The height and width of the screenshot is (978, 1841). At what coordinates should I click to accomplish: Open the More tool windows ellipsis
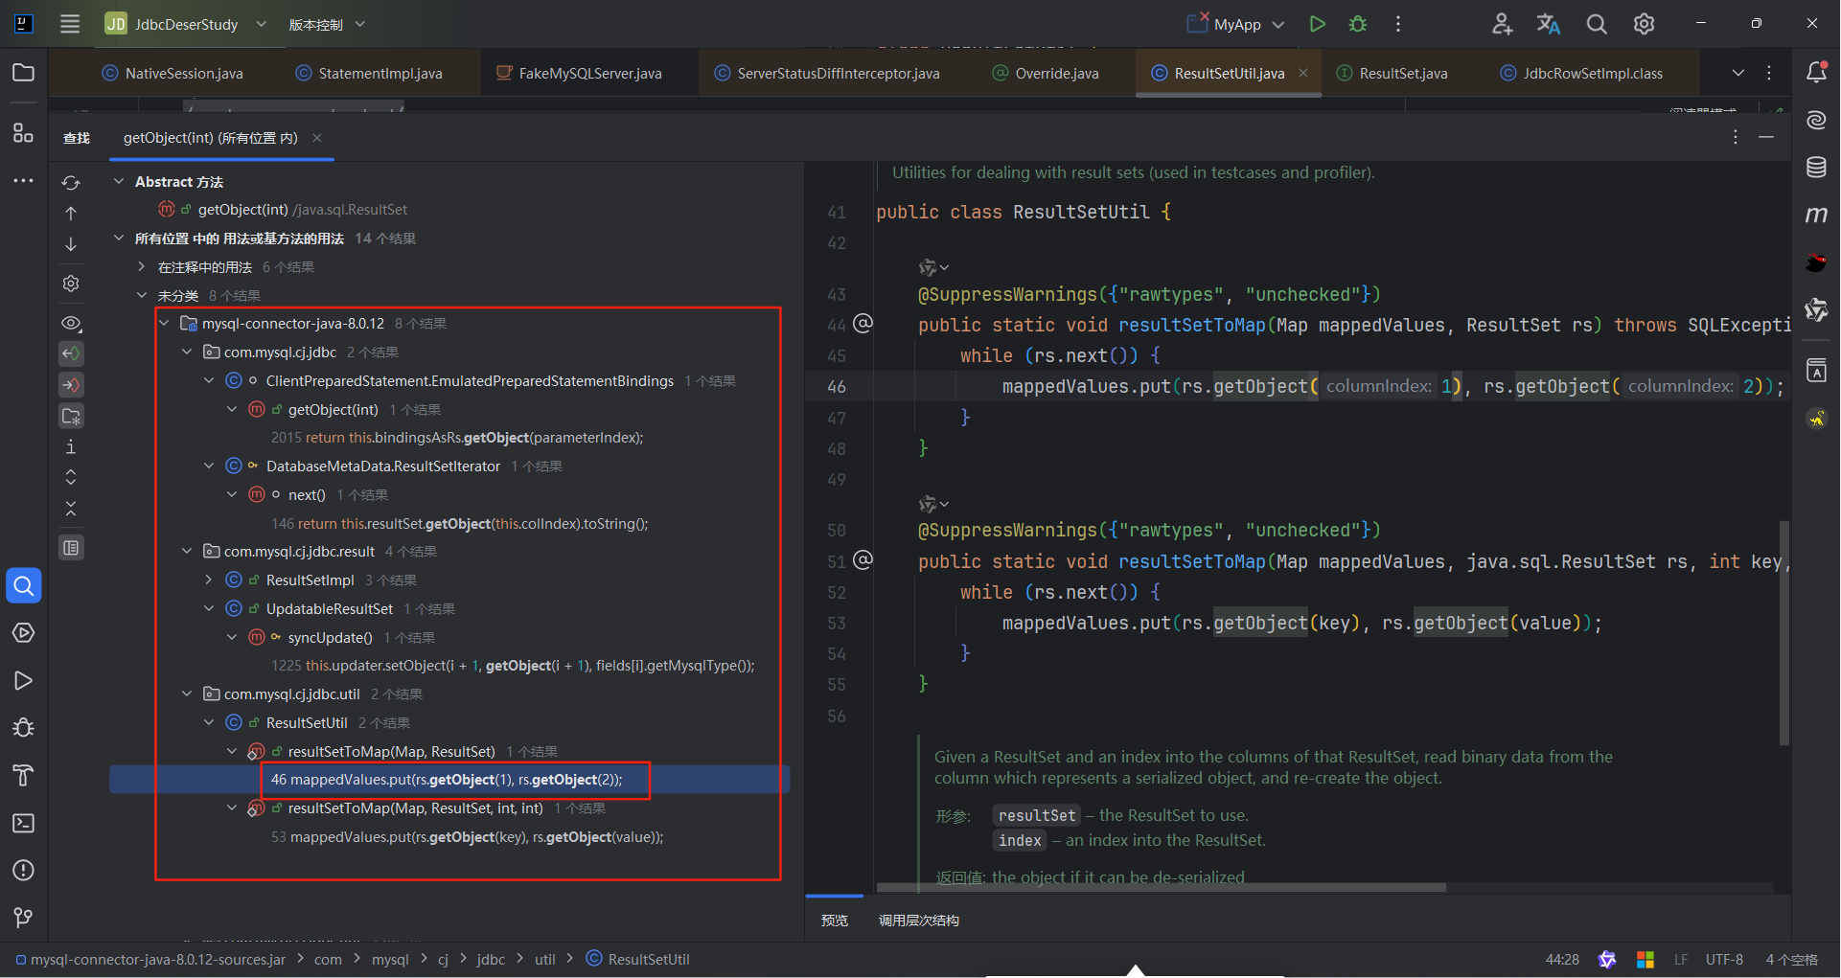coord(23,180)
